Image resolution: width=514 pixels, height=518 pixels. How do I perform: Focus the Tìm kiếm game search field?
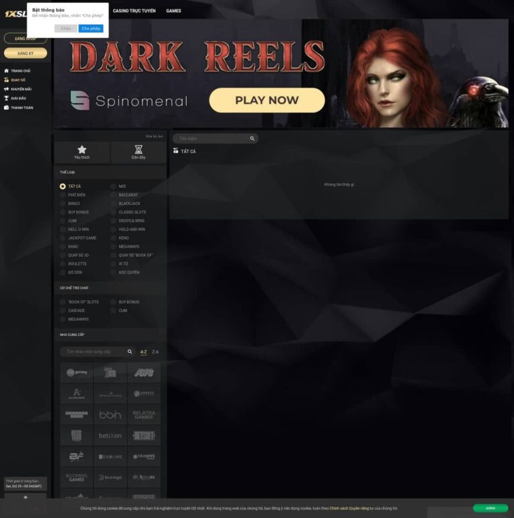(216, 139)
